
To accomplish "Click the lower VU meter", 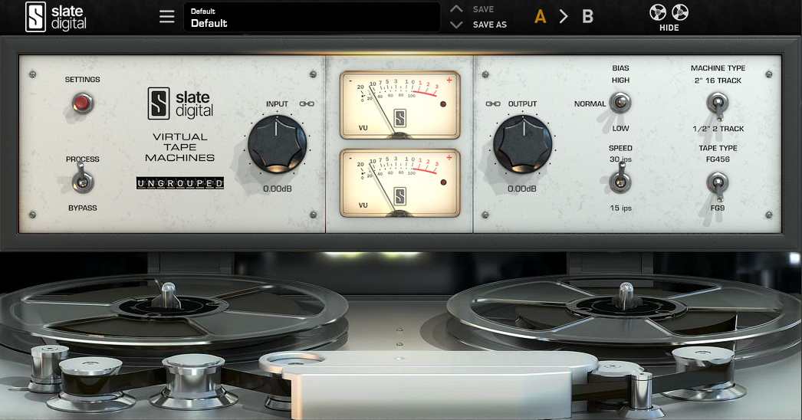I will click(x=400, y=183).
